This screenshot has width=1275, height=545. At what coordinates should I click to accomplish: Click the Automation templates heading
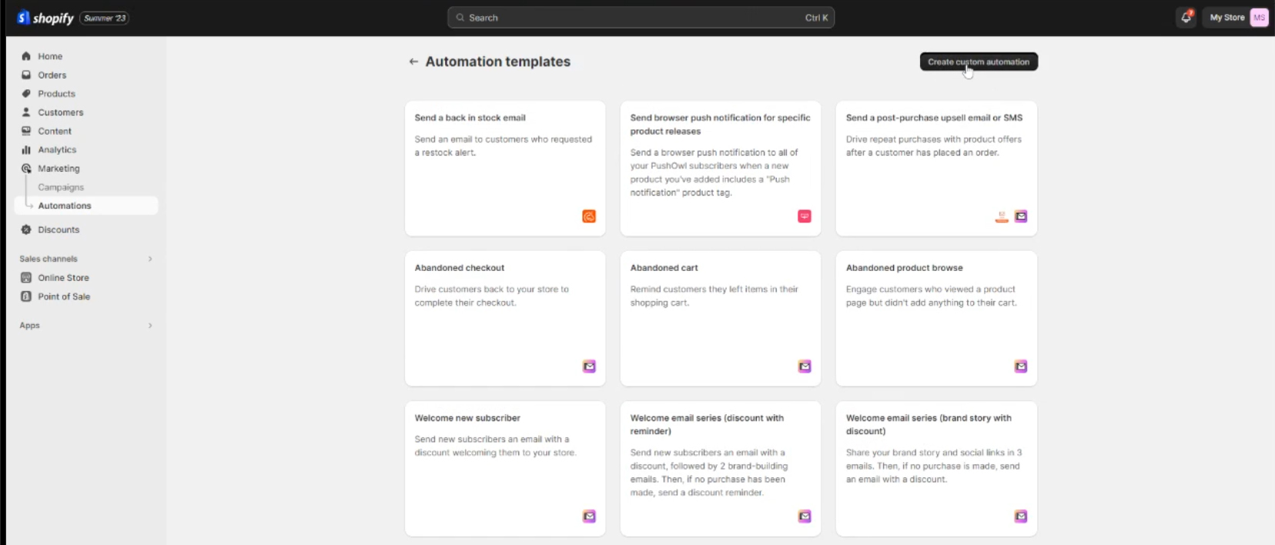[x=498, y=62]
